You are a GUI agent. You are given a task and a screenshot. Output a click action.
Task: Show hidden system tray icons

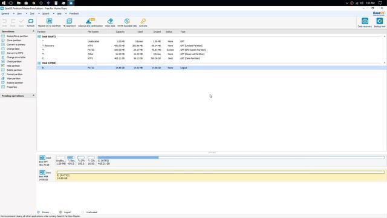(x=346, y=3)
